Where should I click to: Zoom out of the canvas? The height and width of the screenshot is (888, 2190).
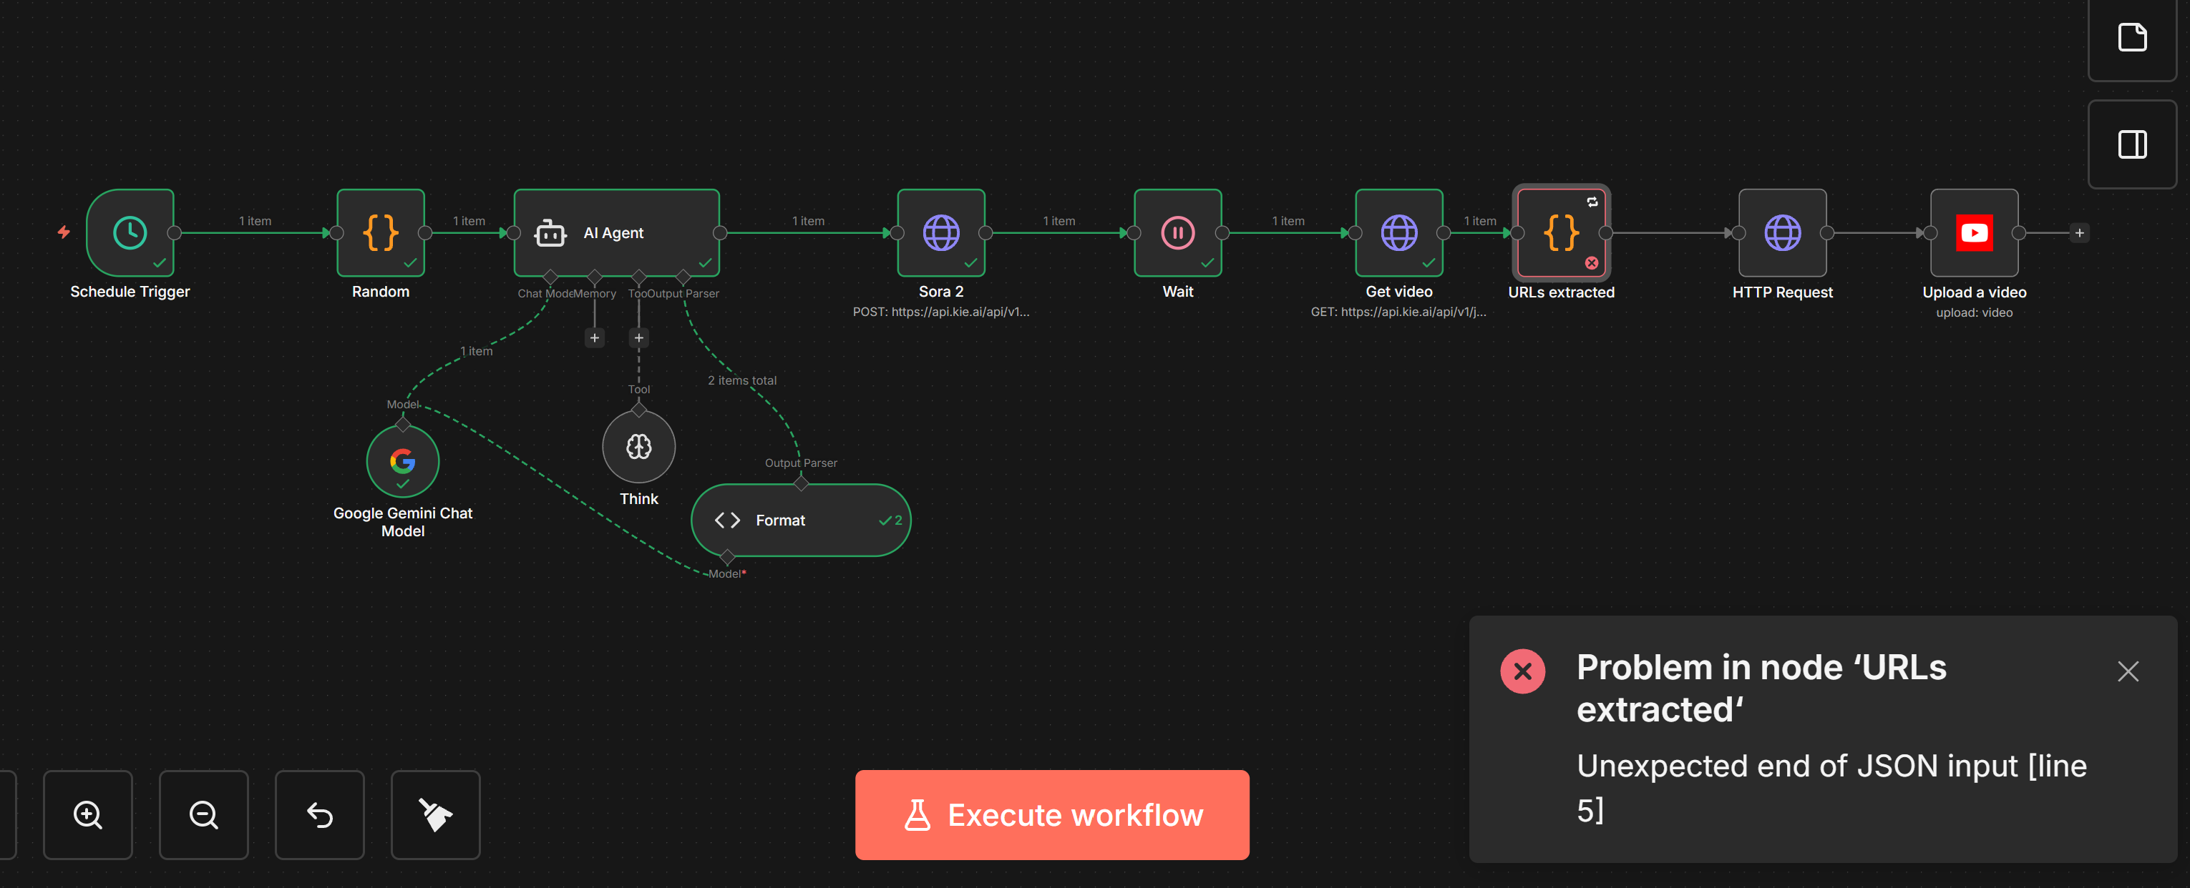pyautogui.click(x=203, y=814)
